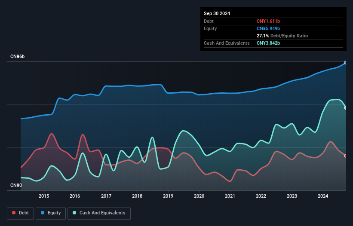Screen dimensions: 353x226
Task: Click the 2019 x-axis label
Action: coord(168,196)
